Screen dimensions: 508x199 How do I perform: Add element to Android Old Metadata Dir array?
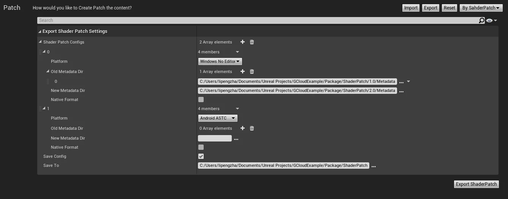coord(242,128)
